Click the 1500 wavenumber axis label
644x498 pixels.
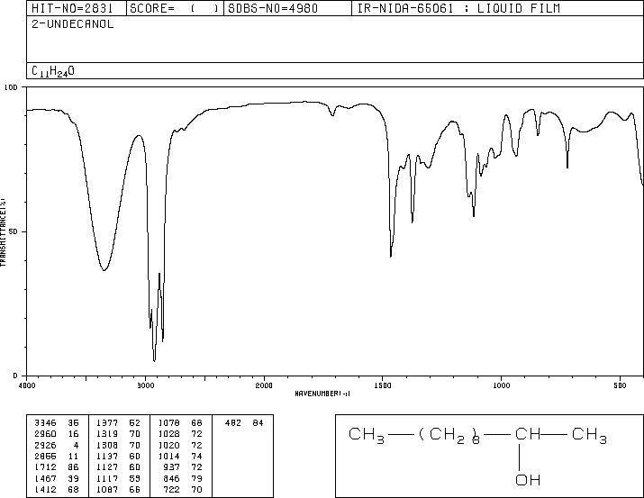point(383,385)
